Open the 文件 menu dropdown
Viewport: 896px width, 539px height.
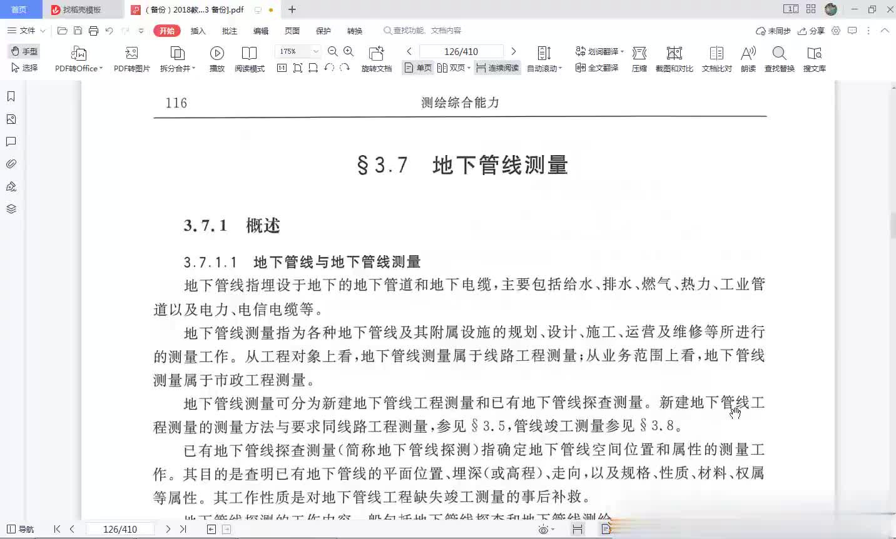[27, 31]
